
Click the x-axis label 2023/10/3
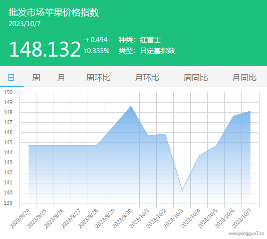pos(173,219)
